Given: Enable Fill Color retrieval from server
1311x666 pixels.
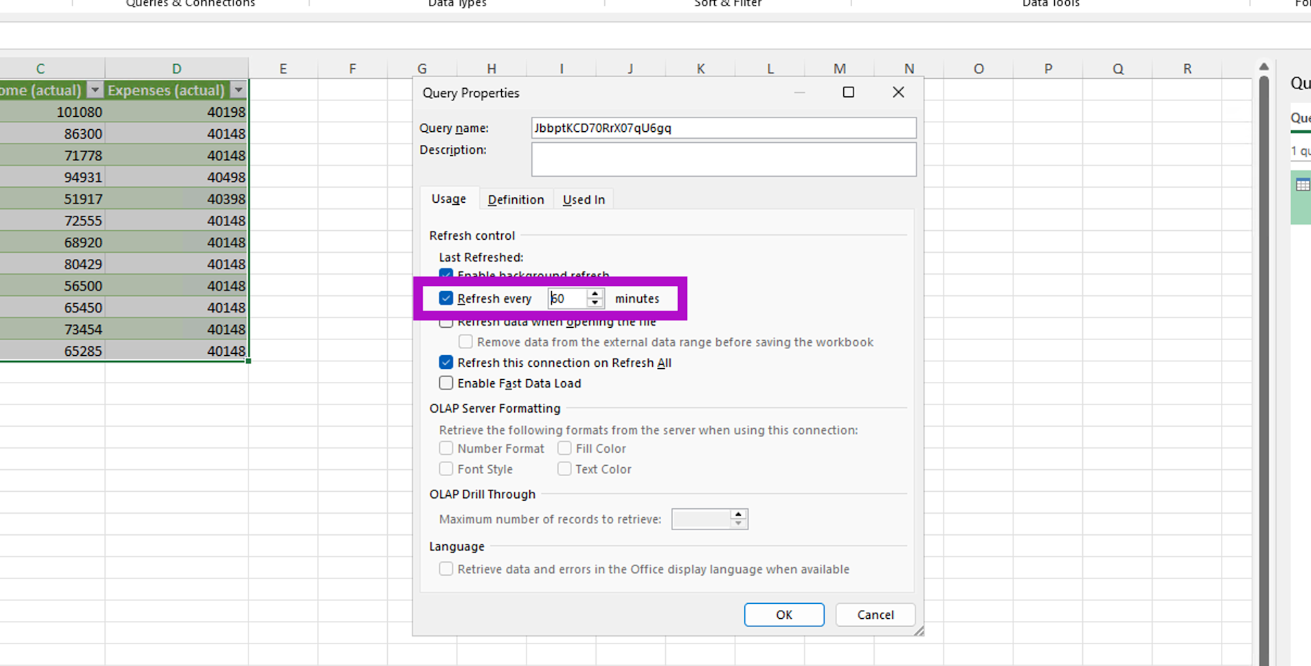Looking at the screenshot, I should point(564,448).
